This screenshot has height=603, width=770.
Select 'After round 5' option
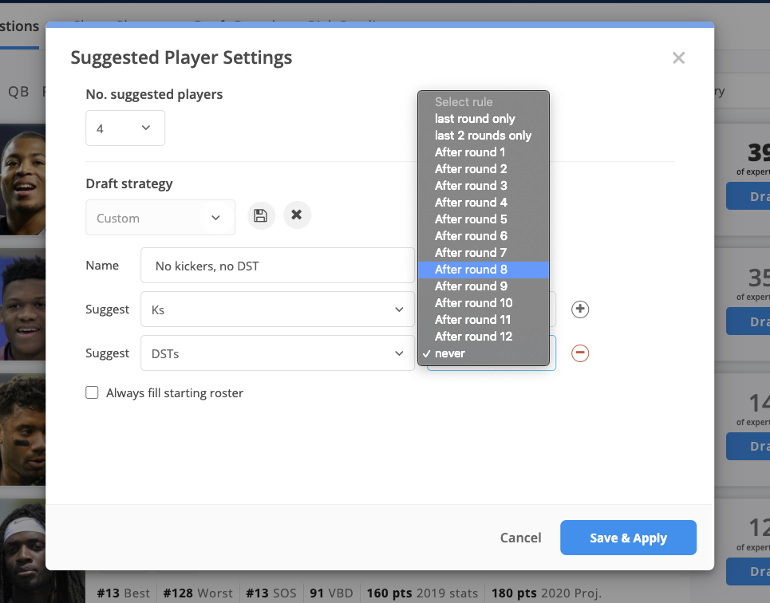(484, 219)
